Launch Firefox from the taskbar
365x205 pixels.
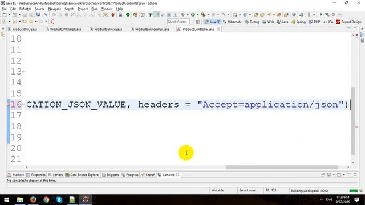[x=33, y=200]
